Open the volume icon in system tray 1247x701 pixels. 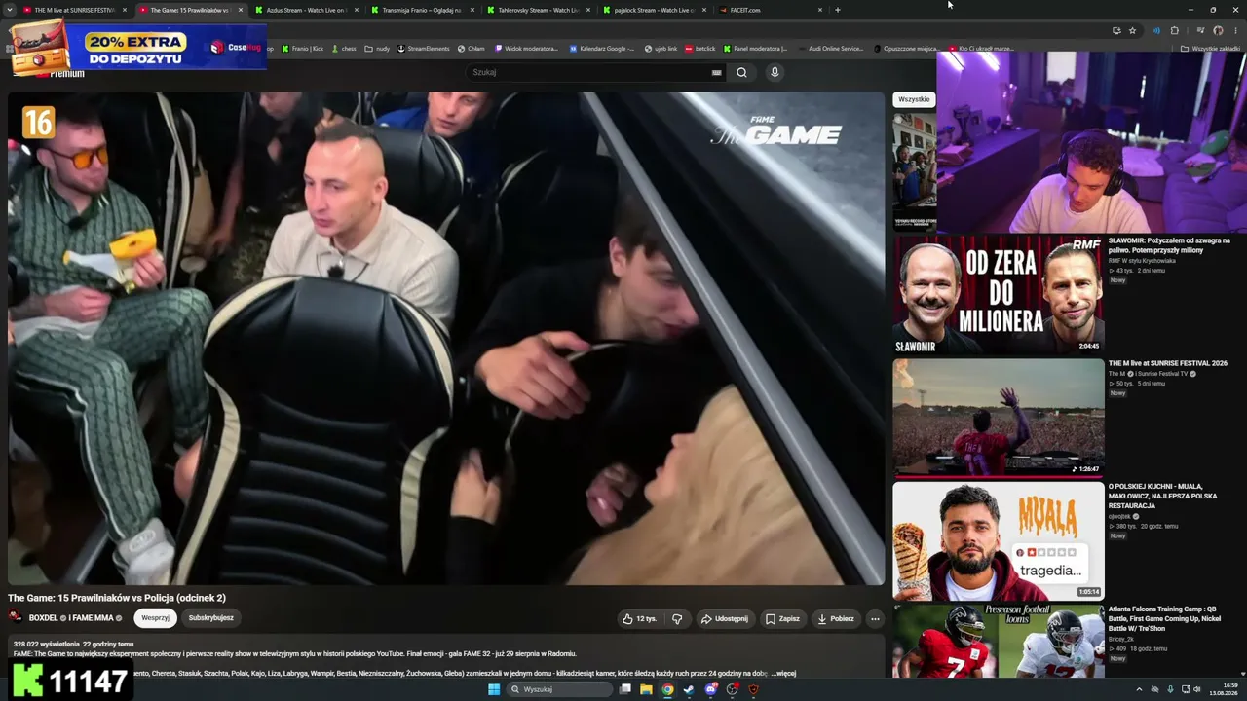point(1197,689)
